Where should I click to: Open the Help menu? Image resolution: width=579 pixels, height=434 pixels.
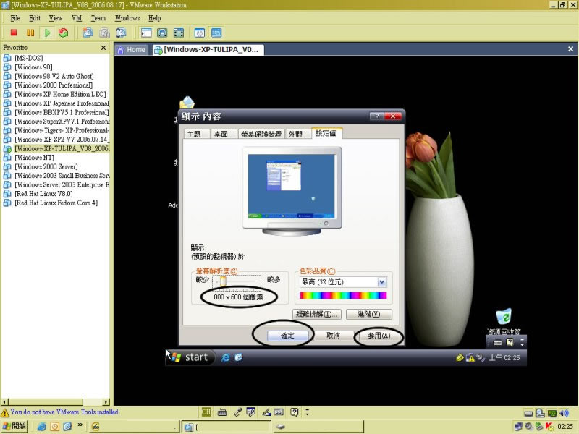[x=154, y=18]
